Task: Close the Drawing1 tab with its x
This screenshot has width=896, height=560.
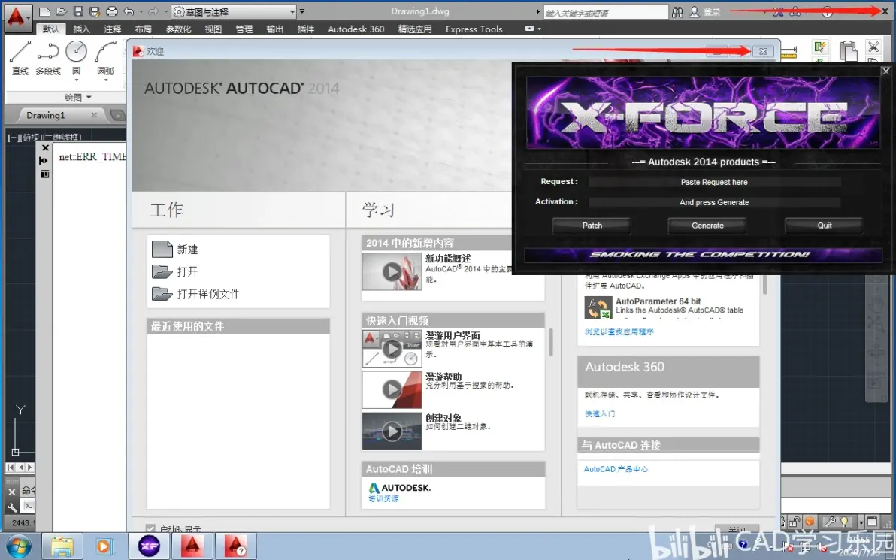Action: coord(94,115)
